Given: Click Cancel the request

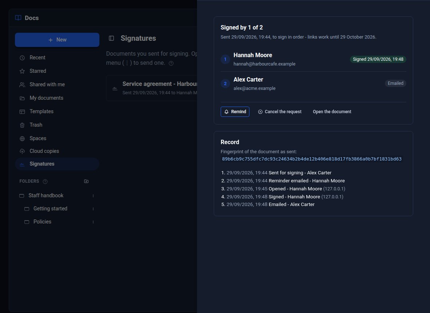Looking at the screenshot, I should (280, 112).
